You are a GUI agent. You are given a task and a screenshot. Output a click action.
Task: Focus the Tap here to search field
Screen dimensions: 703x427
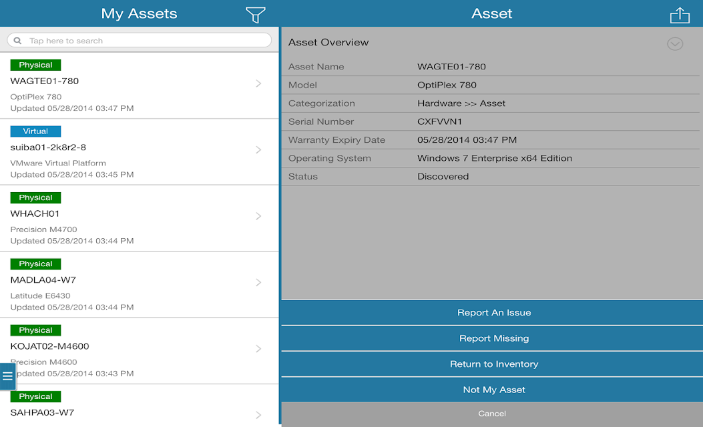pos(140,40)
